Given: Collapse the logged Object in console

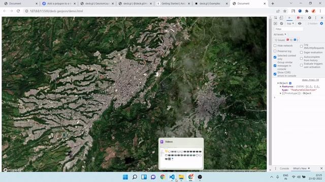Looking at the screenshot, I should 278,83.
